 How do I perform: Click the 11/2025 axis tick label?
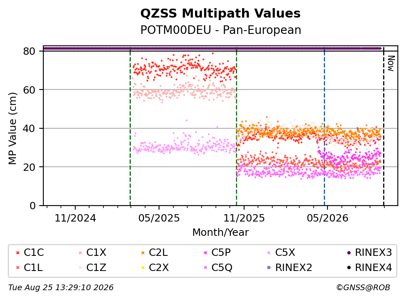(x=244, y=218)
